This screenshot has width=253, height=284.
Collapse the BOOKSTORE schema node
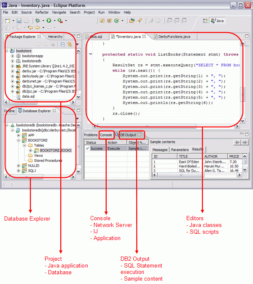[x=19, y=140]
